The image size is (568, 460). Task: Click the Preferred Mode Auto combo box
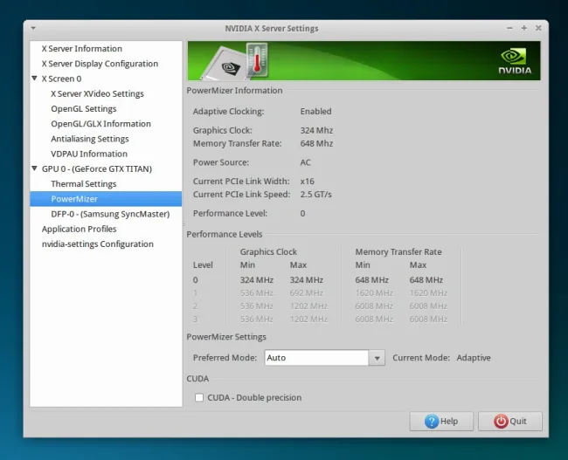click(x=324, y=358)
